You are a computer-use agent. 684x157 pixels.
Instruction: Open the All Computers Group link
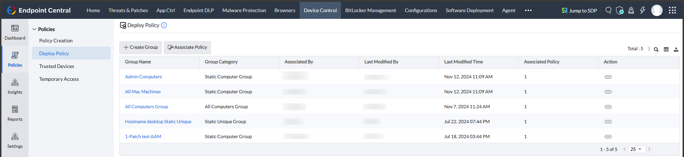[146, 107]
